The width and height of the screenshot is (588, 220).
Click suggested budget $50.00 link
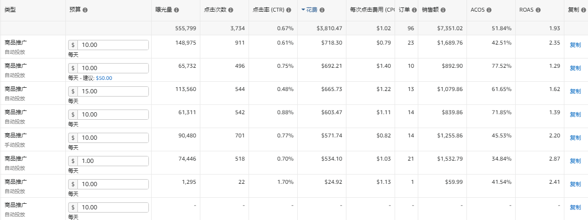[x=104, y=78]
